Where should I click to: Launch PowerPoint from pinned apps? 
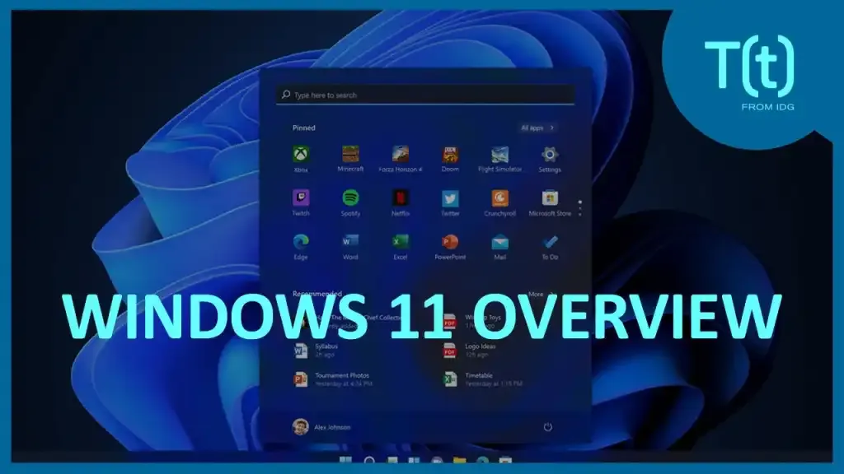(450, 247)
